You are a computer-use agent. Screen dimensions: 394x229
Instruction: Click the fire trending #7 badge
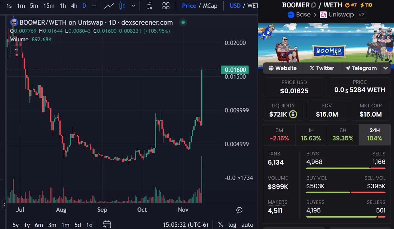(351, 5)
